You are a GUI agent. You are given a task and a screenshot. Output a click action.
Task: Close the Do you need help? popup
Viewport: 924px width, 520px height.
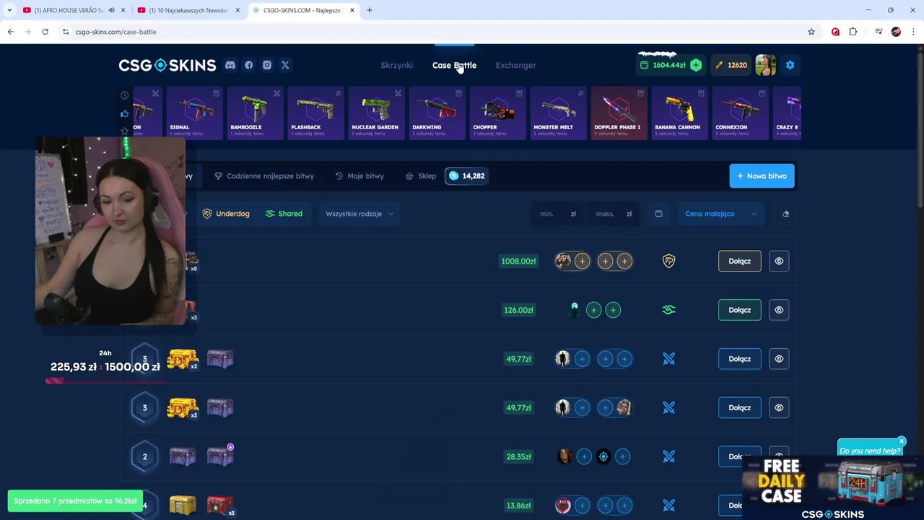tap(902, 441)
